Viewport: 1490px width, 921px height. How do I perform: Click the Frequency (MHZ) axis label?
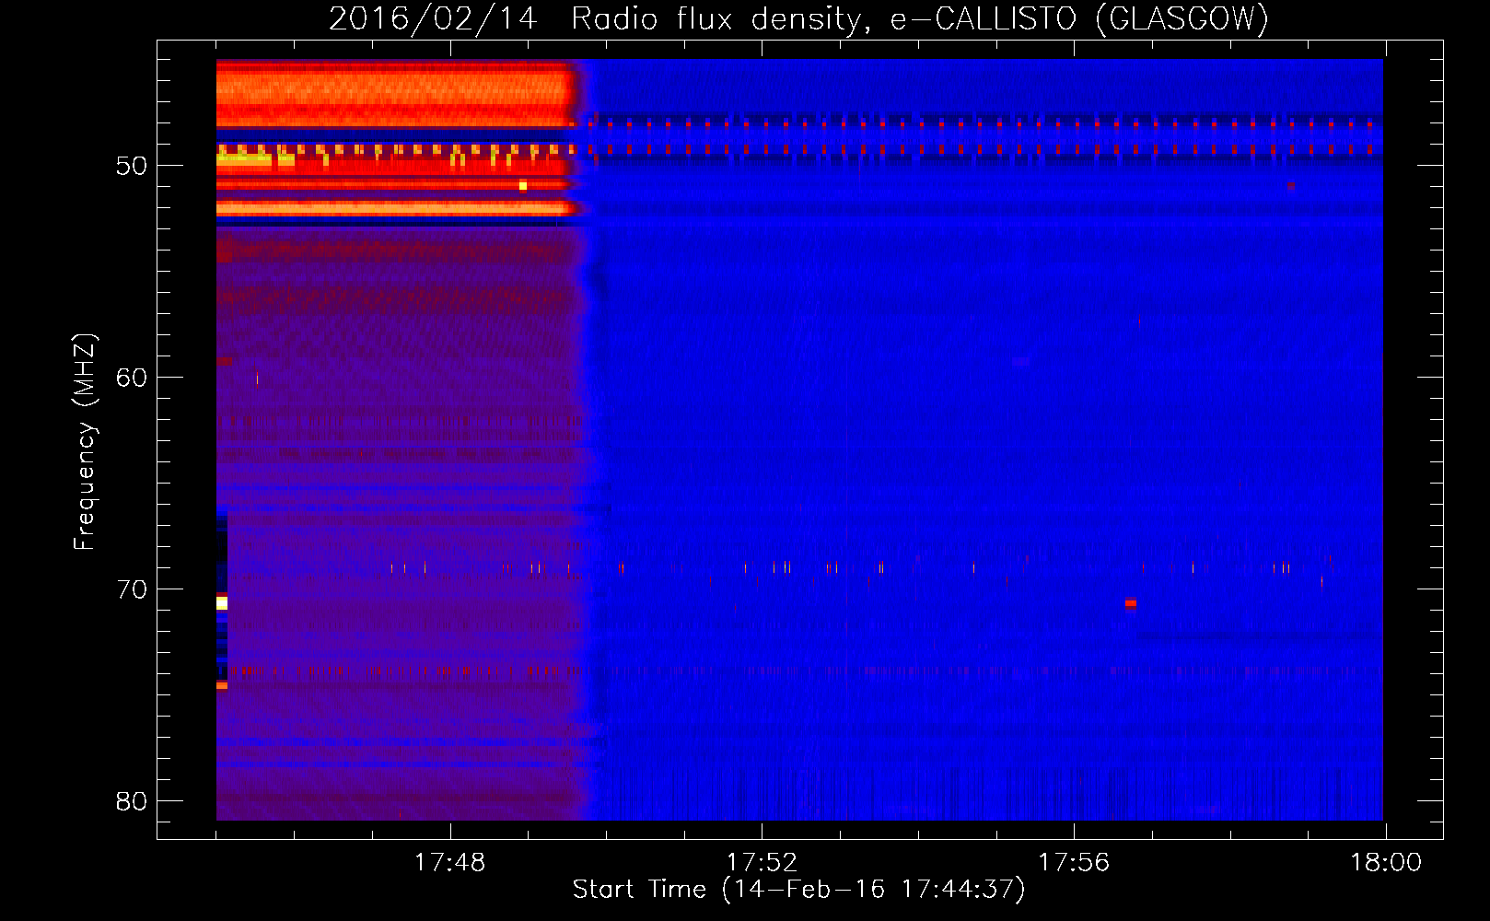pyautogui.click(x=85, y=442)
